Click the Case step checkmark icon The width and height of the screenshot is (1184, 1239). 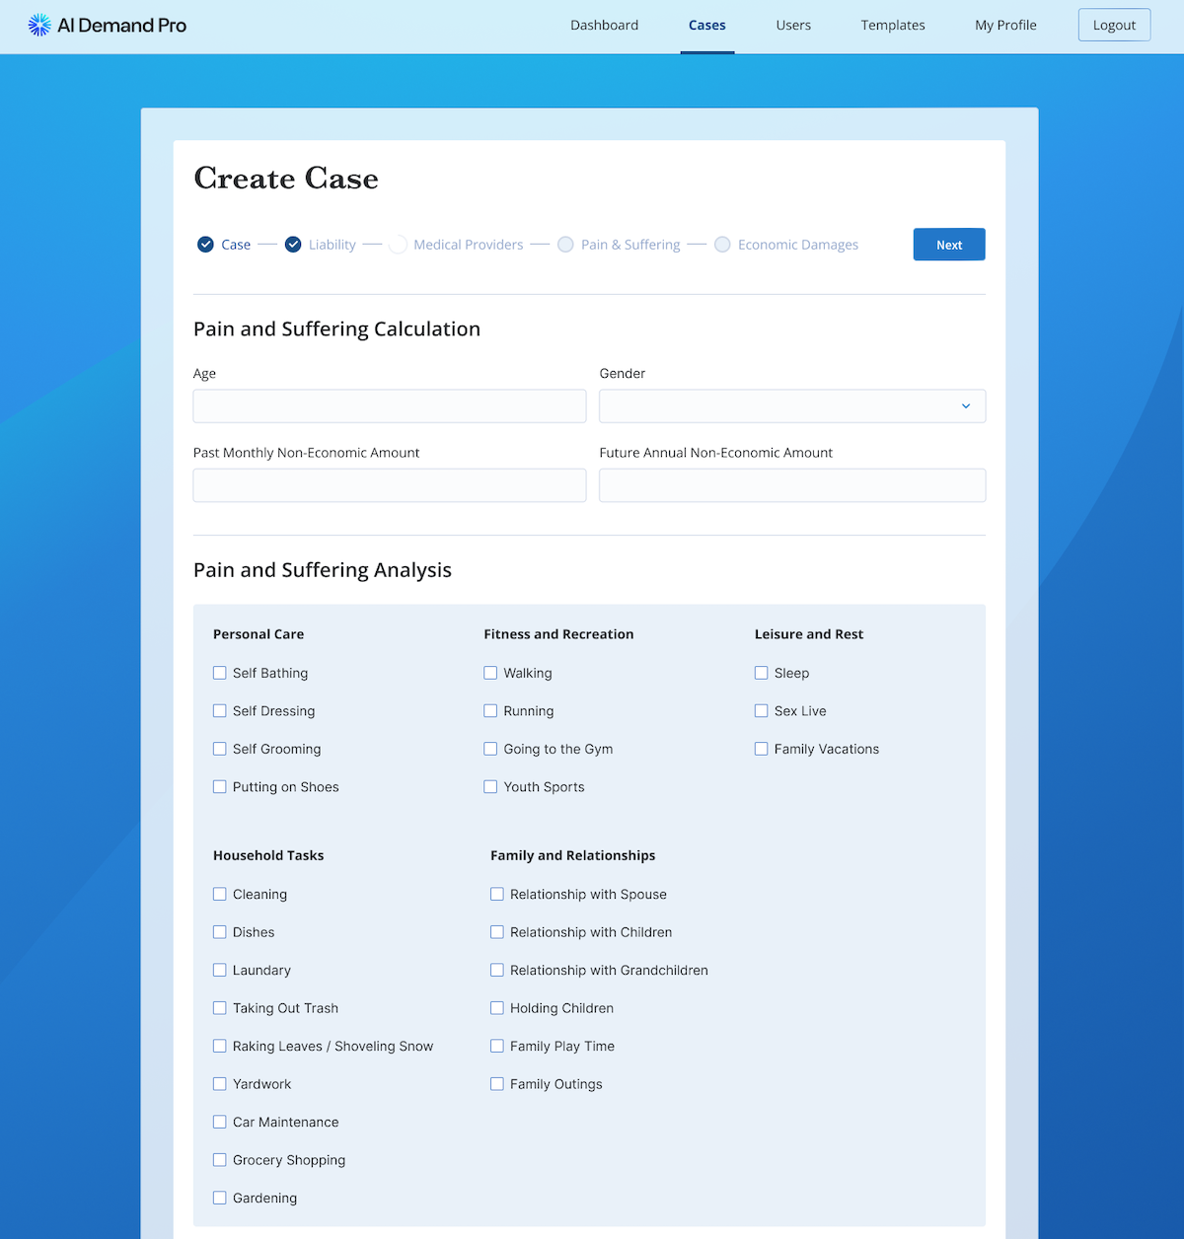click(x=205, y=245)
